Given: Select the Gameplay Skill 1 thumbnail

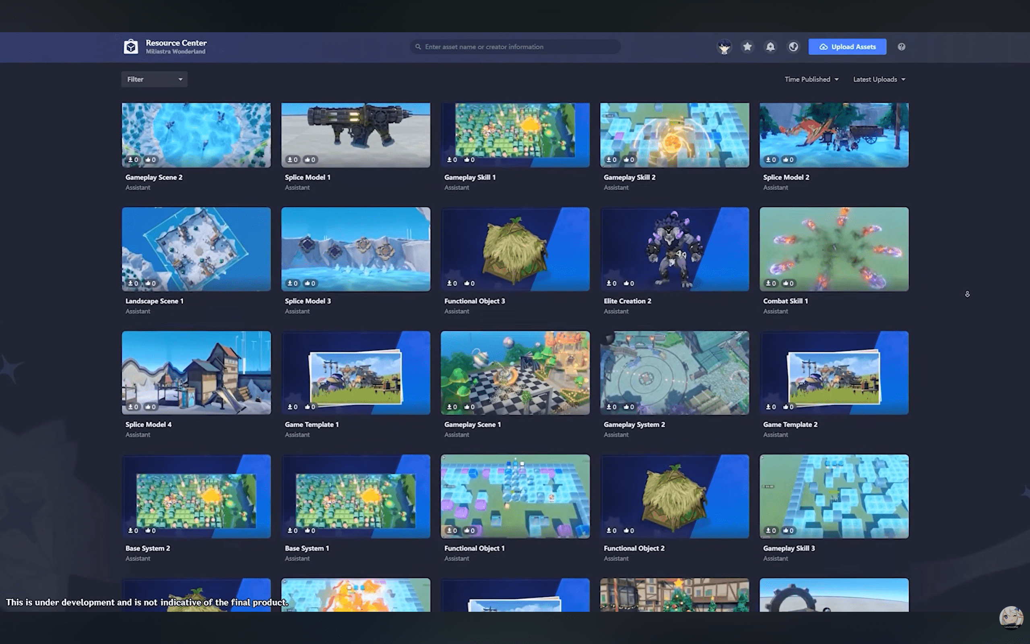Looking at the screenshot, I should [515, 135].
